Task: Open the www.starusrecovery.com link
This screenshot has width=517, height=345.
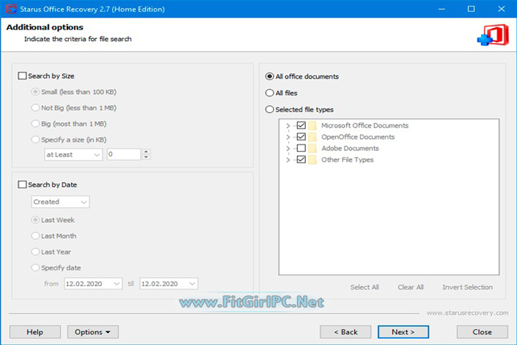Action: click(467, 313)
